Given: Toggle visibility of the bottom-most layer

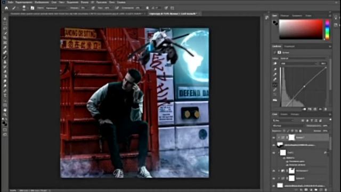Looking at the screenshot, I should click(273, 186).
